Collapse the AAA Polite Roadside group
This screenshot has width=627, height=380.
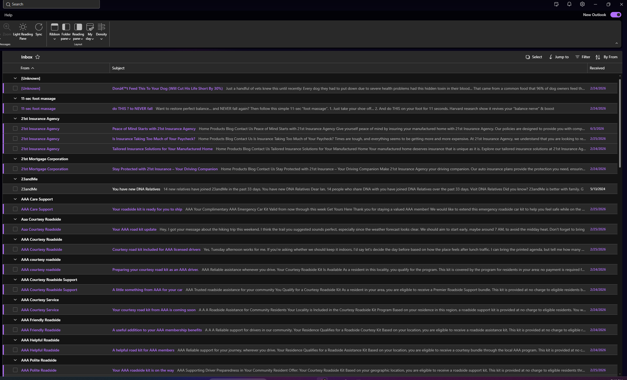(x=15, y=360)
